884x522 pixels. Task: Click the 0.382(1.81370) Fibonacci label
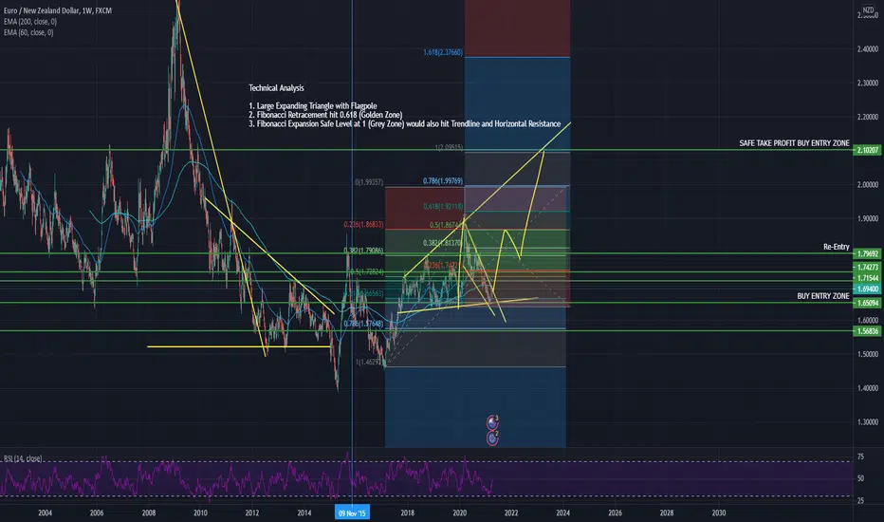coord(443,243)
